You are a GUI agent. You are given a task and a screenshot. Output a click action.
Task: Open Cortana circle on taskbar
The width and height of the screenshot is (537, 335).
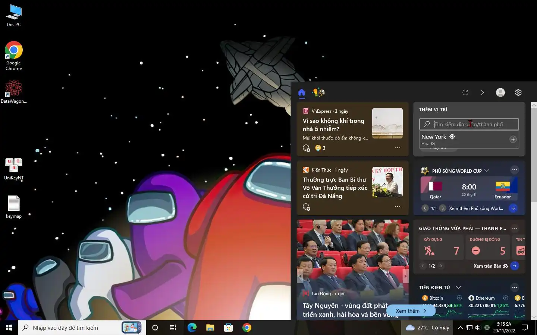pyautogui.click(x=155, y=328)
